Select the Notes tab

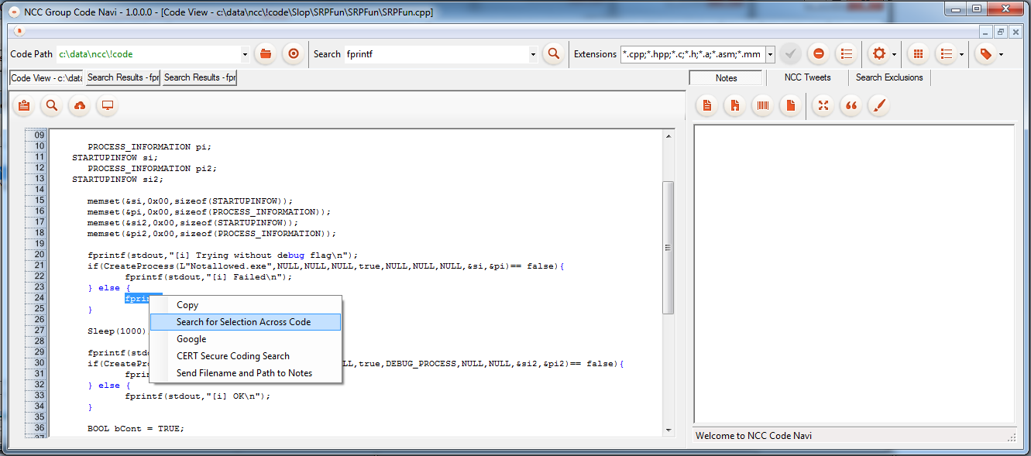(x=726, y=77)
